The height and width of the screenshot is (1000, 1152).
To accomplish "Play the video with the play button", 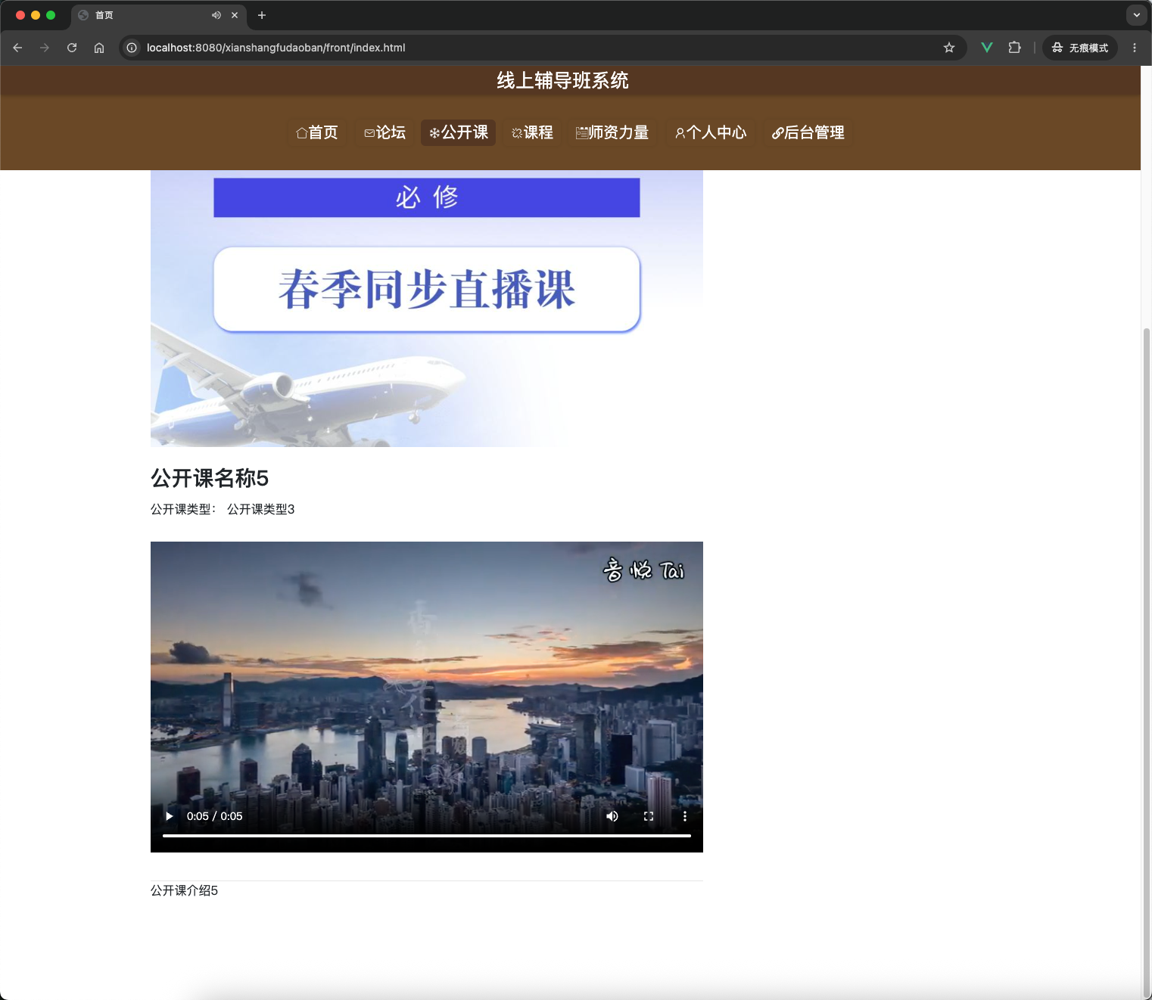I will [170, 816].
